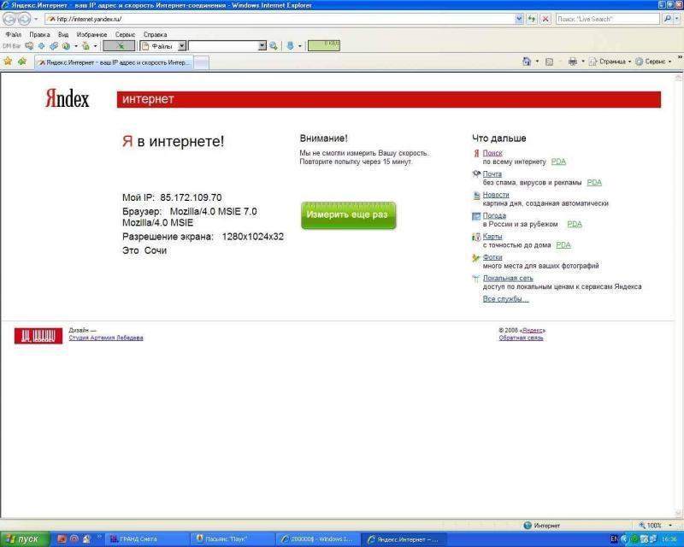Click the Яндекс copyright link in footer
684x547 pixels.
click(x=533, y=330)
